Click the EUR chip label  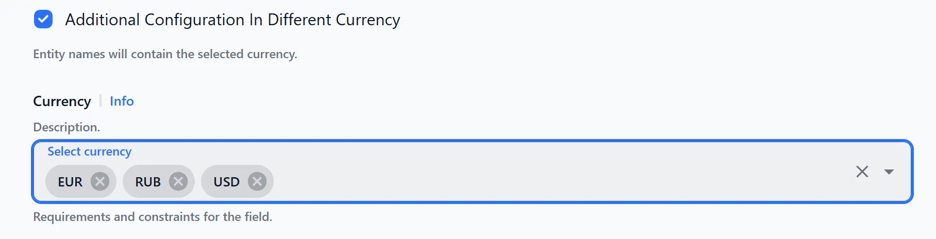[70, 182]
